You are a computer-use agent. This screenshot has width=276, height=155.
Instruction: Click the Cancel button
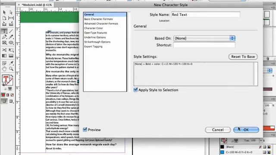coord(218,130)
